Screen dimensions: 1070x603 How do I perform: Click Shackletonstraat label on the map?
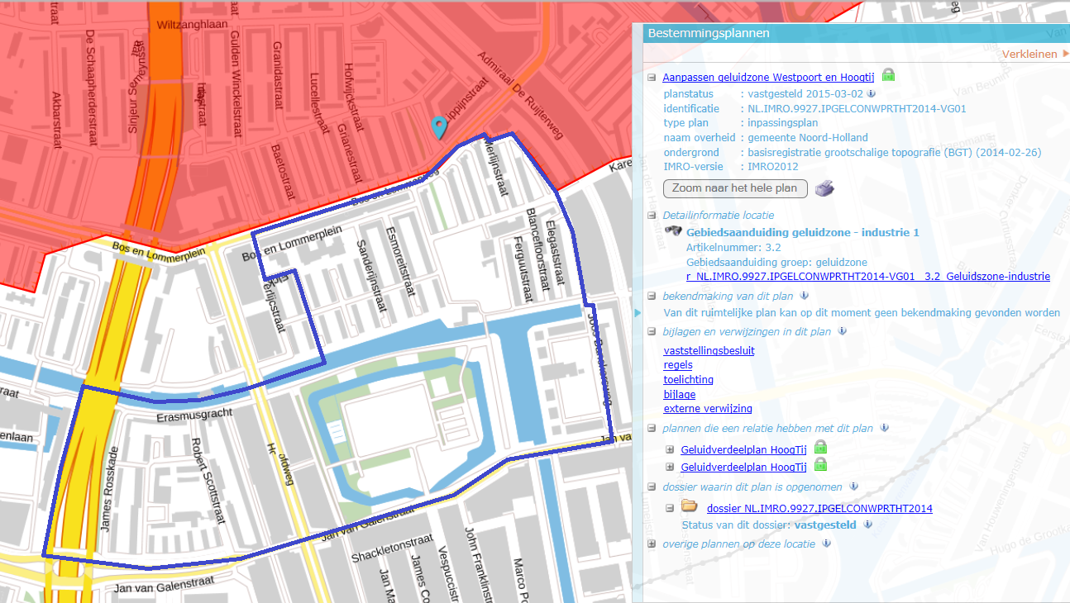click(392, 548)
